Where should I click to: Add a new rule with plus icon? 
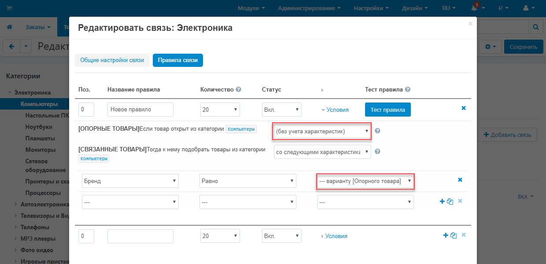tap(445, 235)
